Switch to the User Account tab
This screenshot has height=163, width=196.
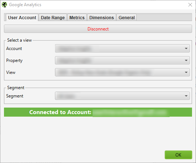click(22, 17)
